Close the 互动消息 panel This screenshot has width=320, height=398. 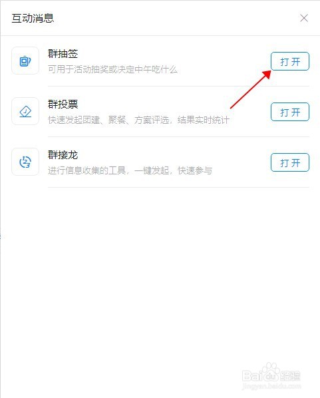point(304,18)
